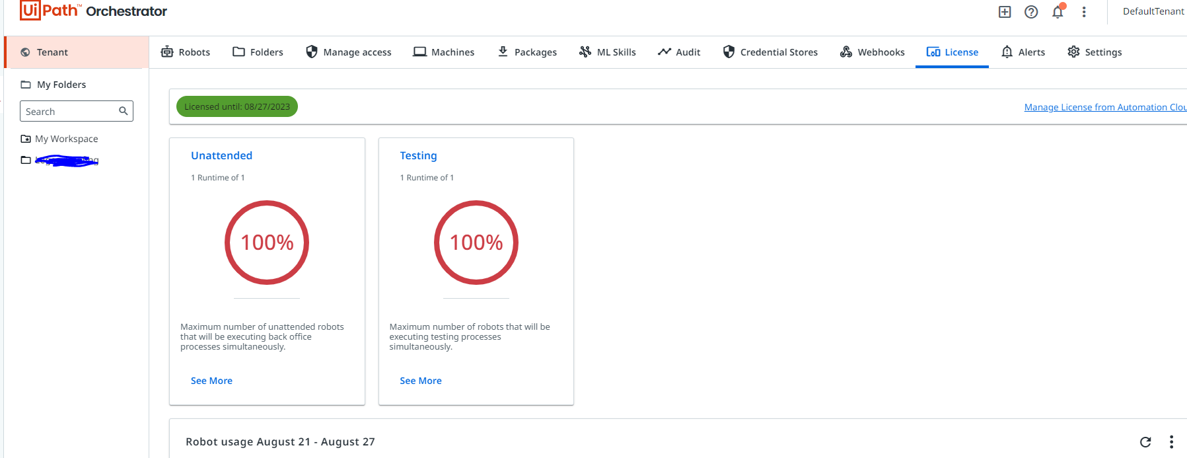Click the search magnifier icon in sidebar
1187x458 pixels.
(124, 111)
